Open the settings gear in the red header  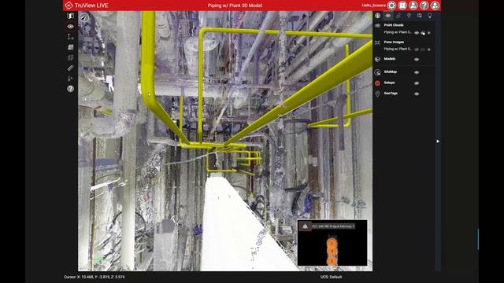[391, 6]
